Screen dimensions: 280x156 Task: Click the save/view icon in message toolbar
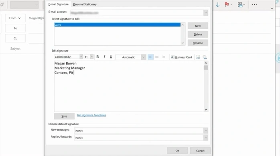pos(240,5)
